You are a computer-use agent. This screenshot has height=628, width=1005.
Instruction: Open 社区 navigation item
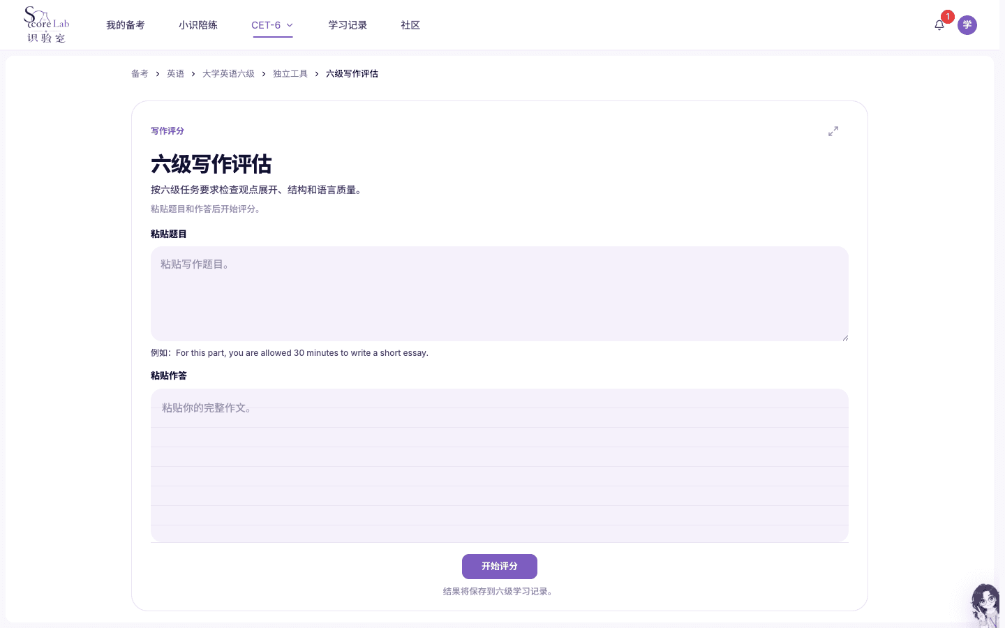pyautogui.click(x=410, y=25)
